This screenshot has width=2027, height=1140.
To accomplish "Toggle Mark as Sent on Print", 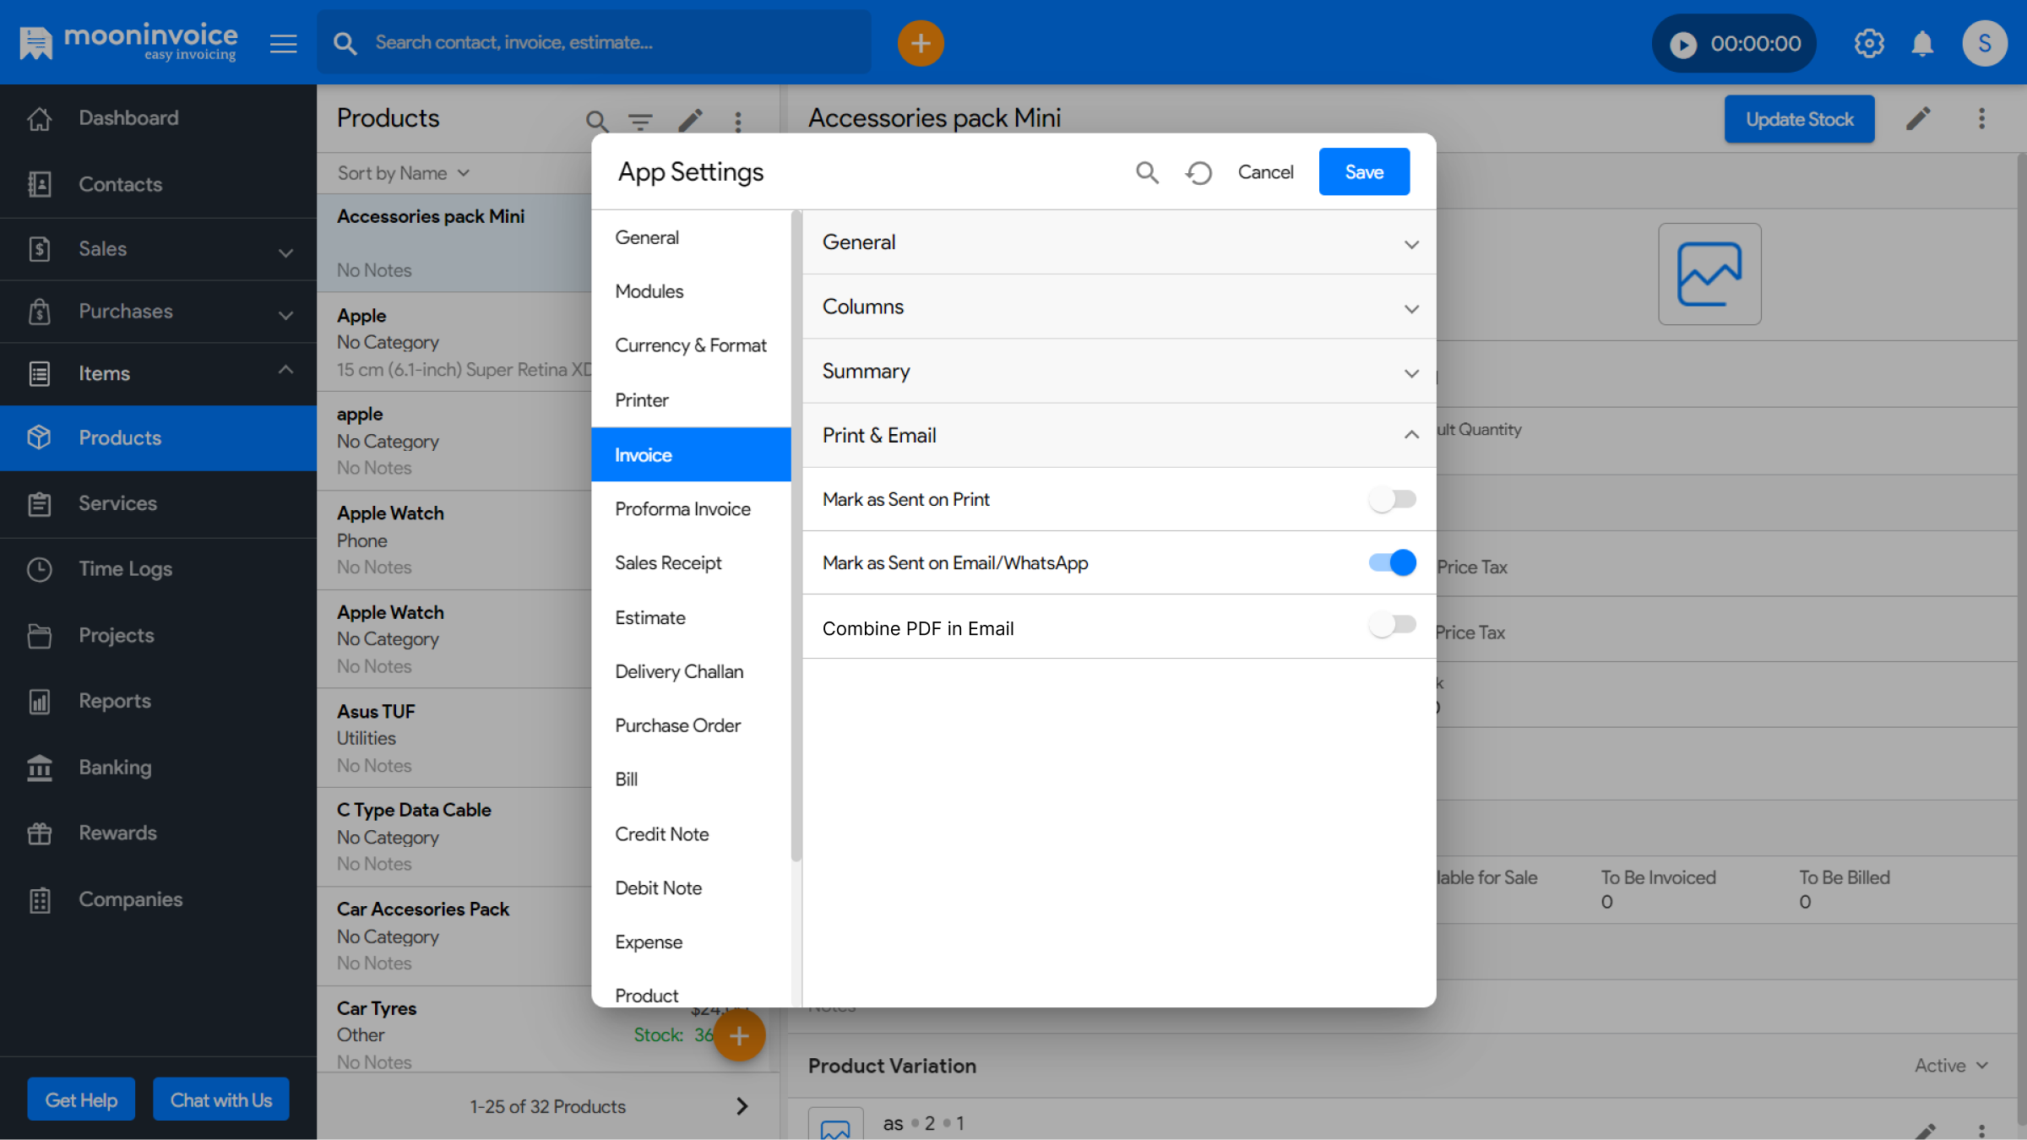I will 1392,499.
